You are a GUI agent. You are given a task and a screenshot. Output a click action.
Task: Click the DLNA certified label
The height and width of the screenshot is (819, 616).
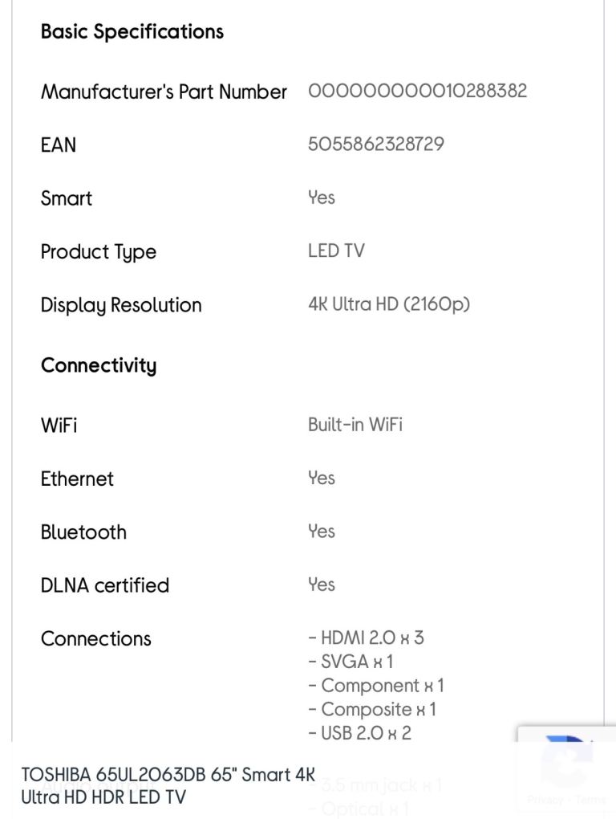click(x=105, y=585)
